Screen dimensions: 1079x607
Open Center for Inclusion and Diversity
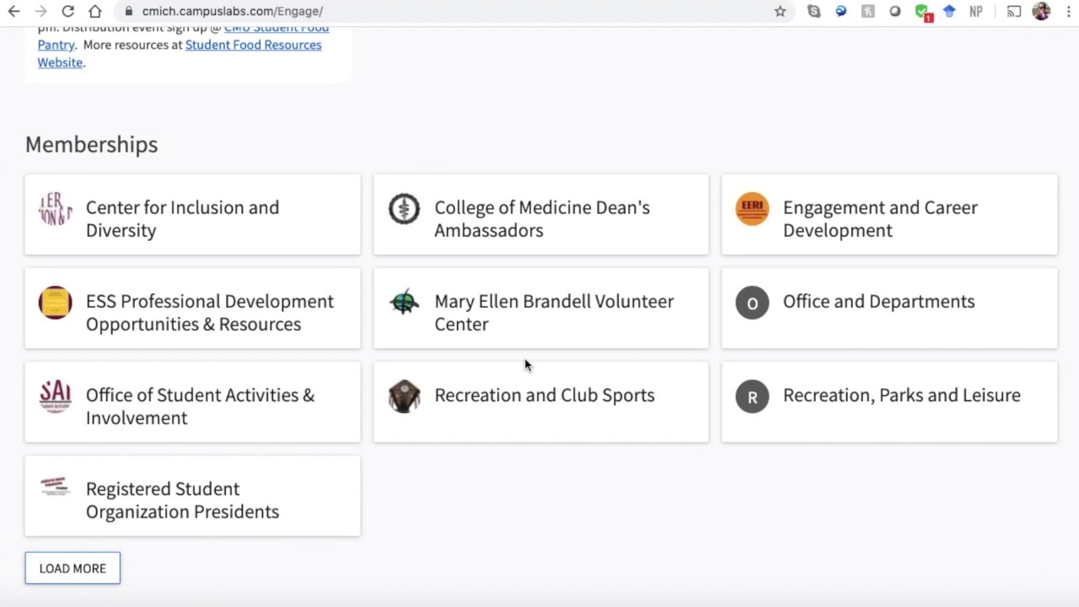pos(192,214)
